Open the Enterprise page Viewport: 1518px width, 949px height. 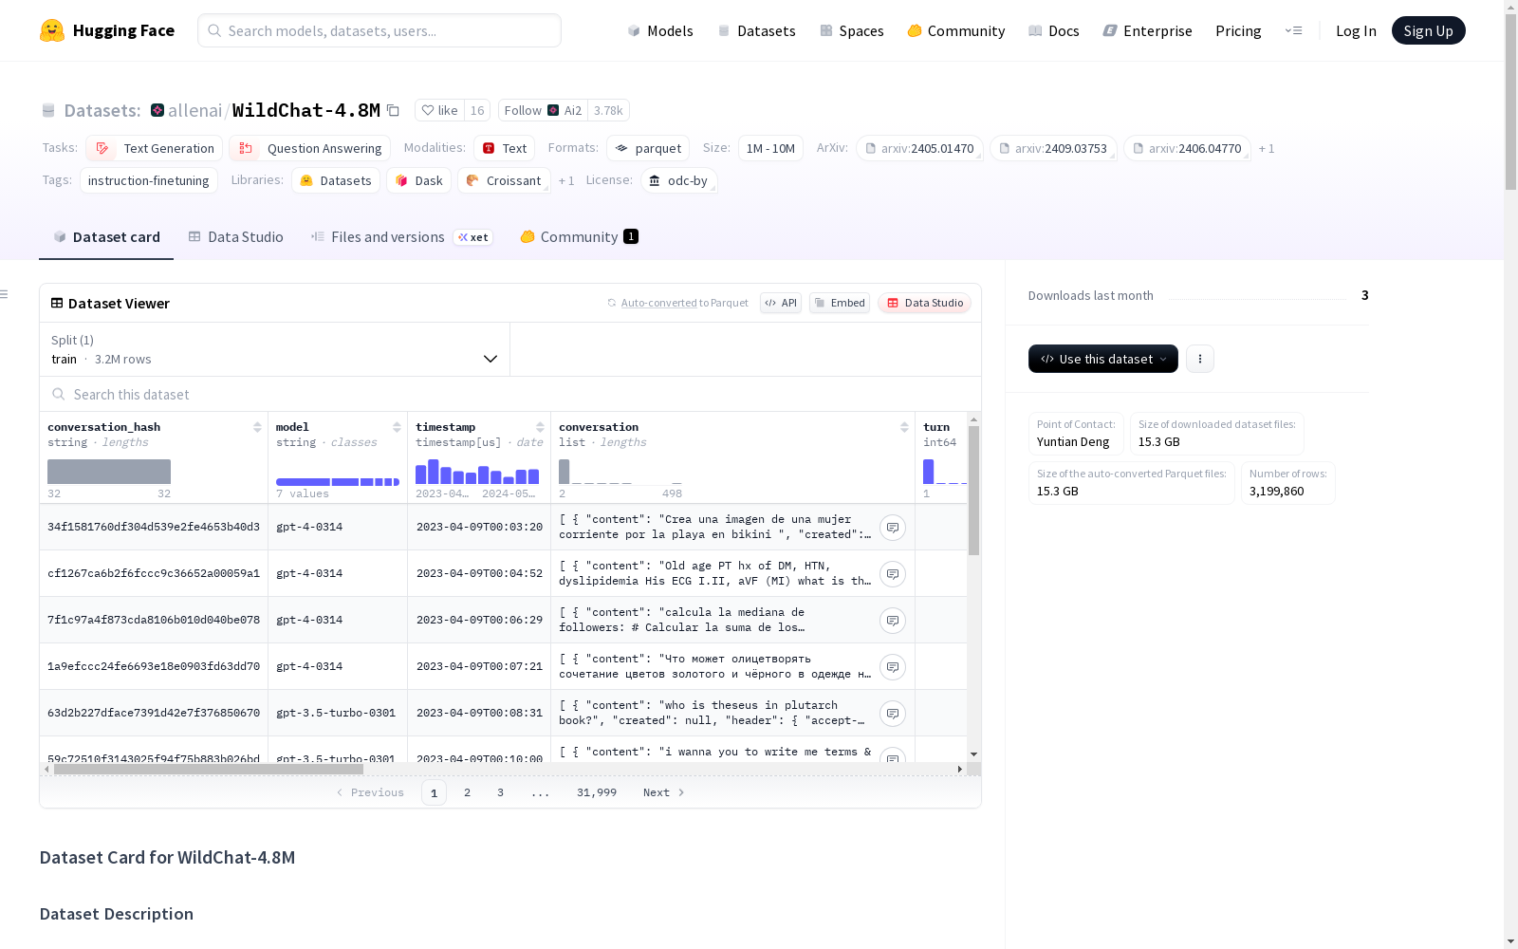pos(1147,30)
